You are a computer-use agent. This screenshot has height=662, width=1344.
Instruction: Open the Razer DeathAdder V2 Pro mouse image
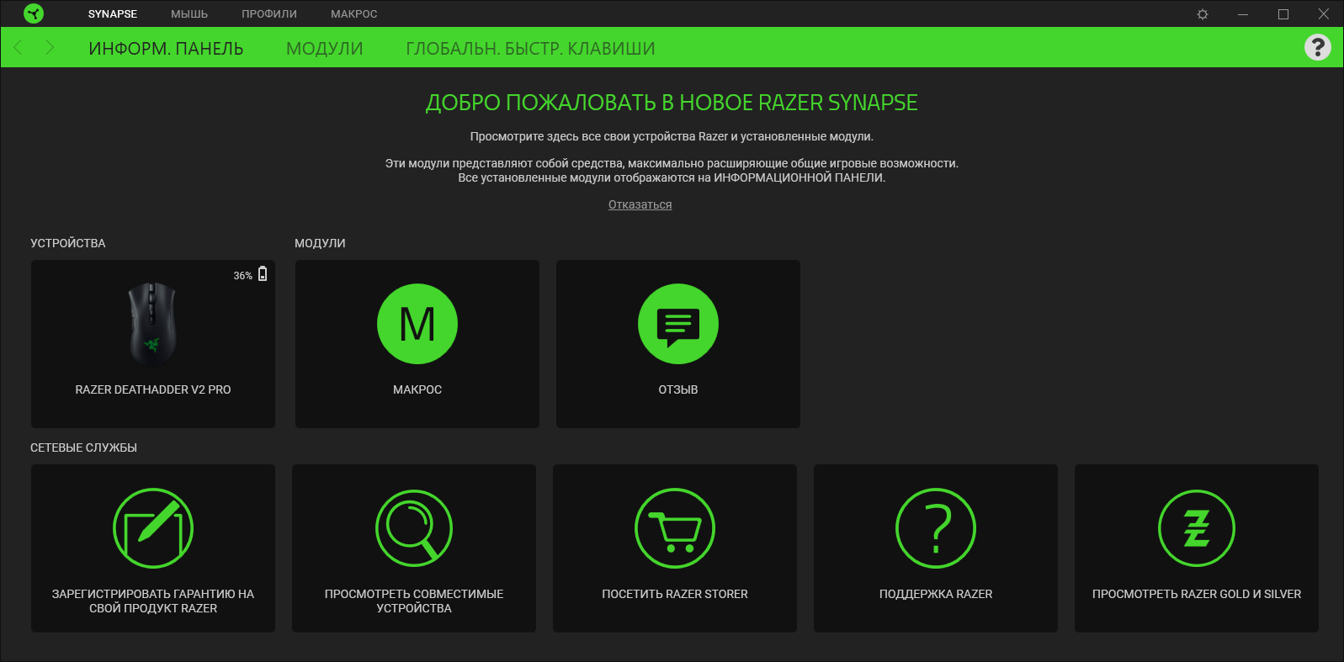pos(152,325)
